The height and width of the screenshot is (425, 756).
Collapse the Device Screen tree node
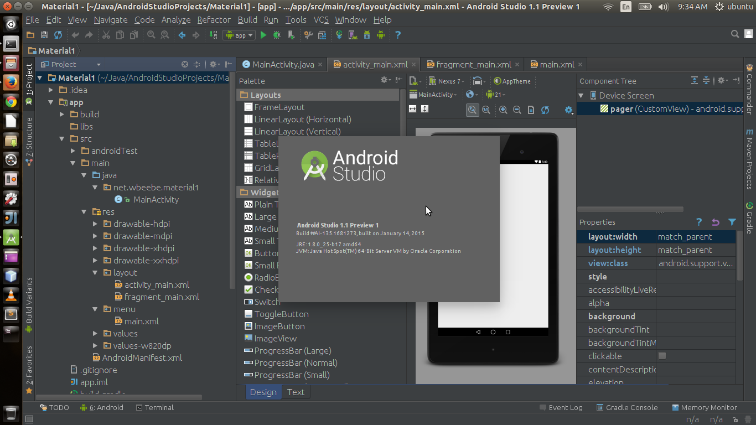[x=581, y=95]
